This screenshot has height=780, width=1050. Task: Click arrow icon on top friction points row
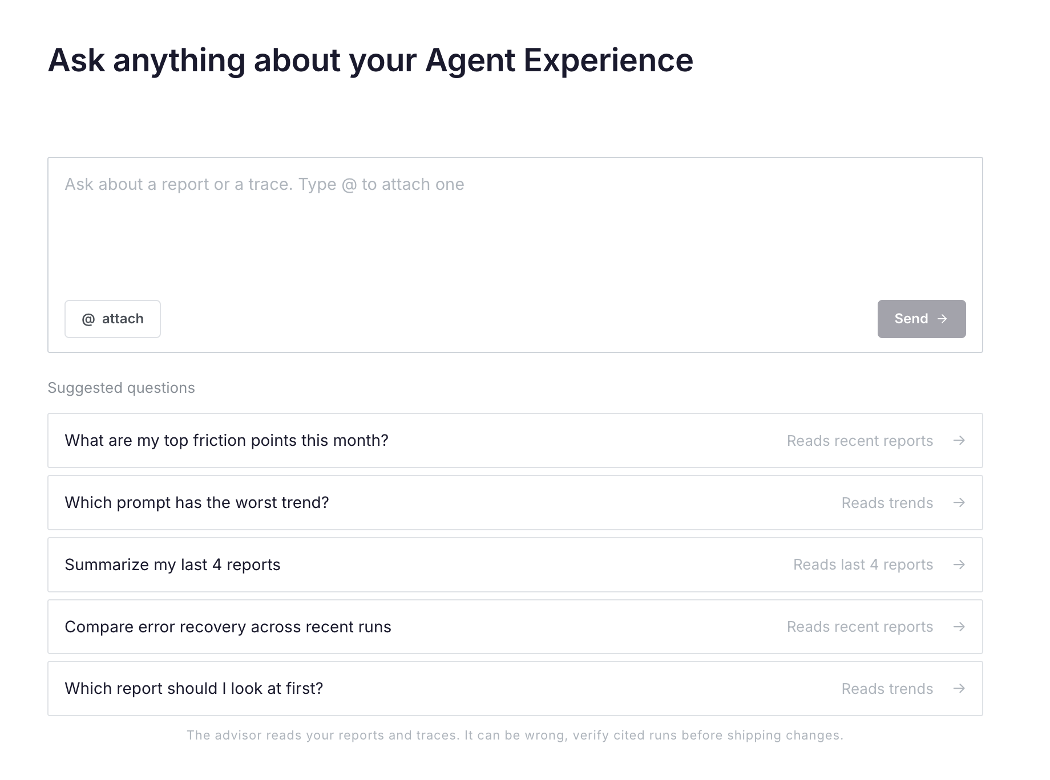click(x=959, y=440)
